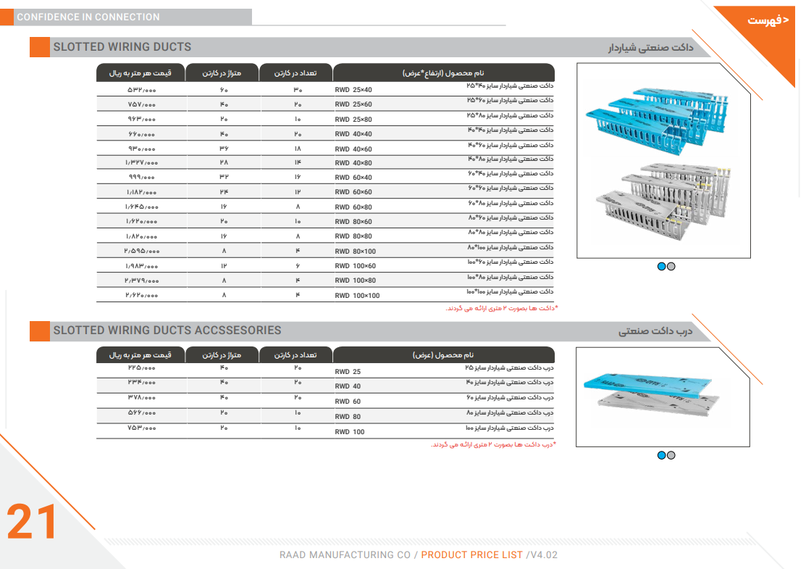Screen dimensions: 806x569
Task: Click the داکت صنعتی شیاردار section title
Action: coord(650,48)
